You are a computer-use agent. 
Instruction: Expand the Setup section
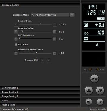40,101
